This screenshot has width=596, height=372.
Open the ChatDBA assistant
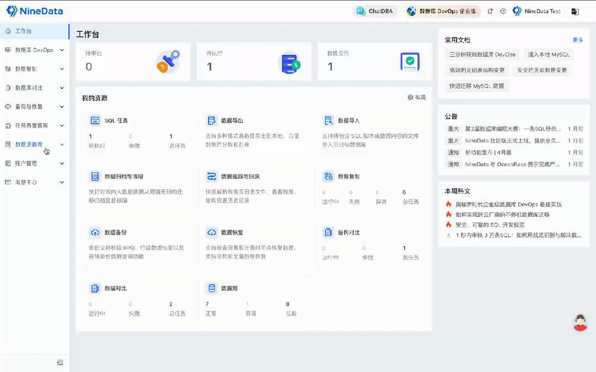375,12
